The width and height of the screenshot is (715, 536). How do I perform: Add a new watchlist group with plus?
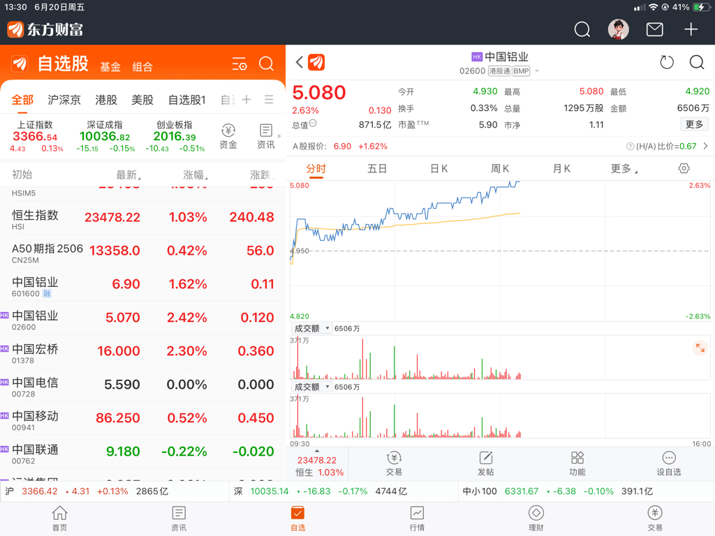coord(246,99)
